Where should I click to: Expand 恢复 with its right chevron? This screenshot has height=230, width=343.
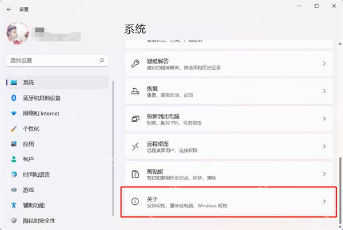coord(324,91)
